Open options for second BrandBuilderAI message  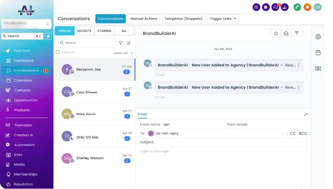298,88
